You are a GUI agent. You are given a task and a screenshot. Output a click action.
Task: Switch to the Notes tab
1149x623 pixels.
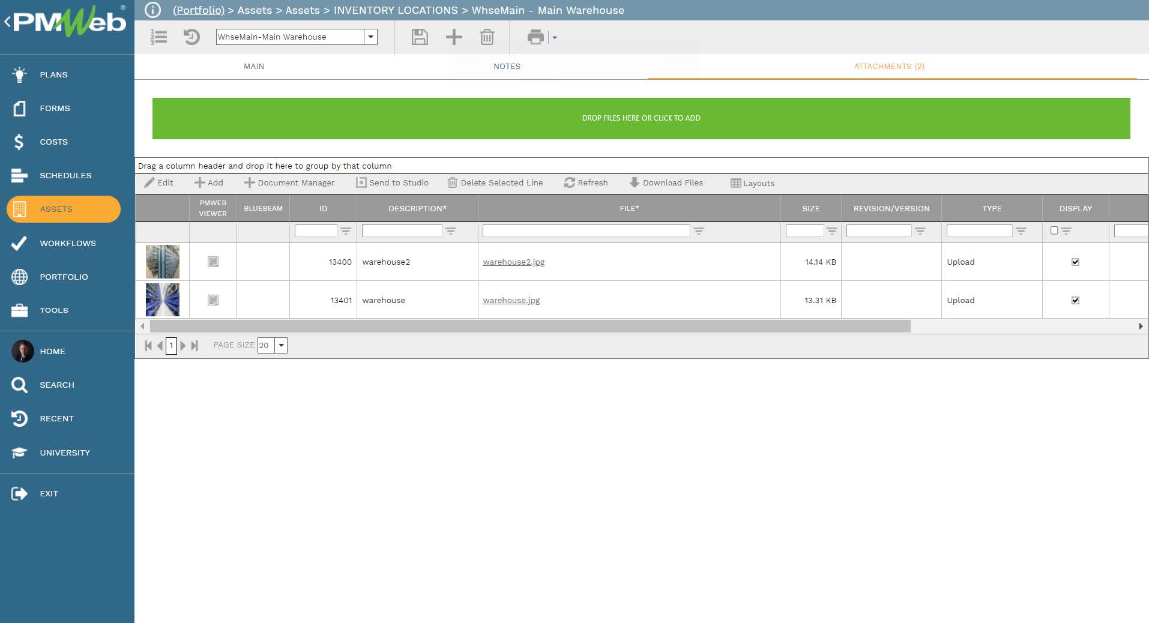[x=507, y=67]
